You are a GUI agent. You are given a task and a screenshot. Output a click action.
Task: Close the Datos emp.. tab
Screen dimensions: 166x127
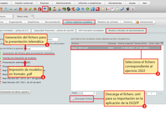pos(32,16)
